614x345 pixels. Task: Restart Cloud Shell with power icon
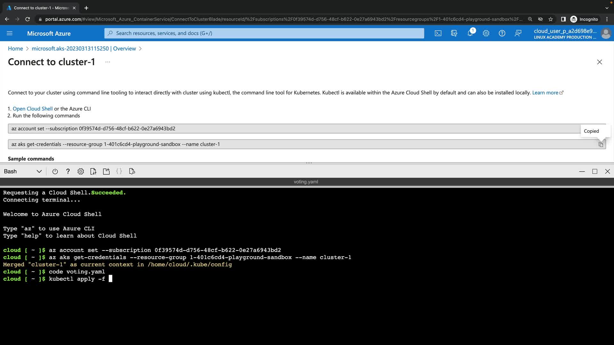click(55, 172)
